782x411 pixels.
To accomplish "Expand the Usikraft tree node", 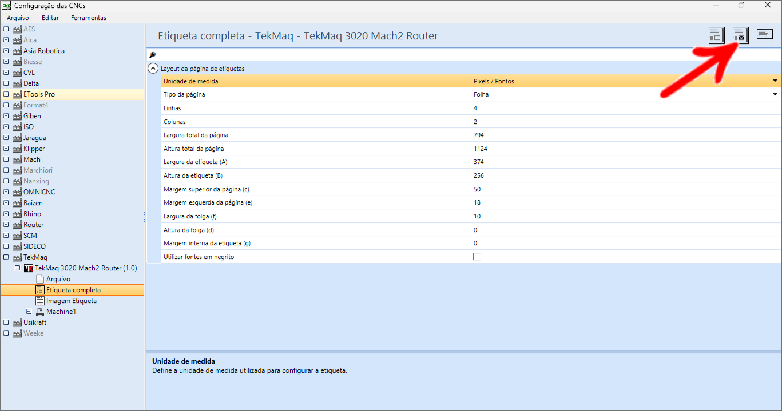I will [x=6, y=322].
